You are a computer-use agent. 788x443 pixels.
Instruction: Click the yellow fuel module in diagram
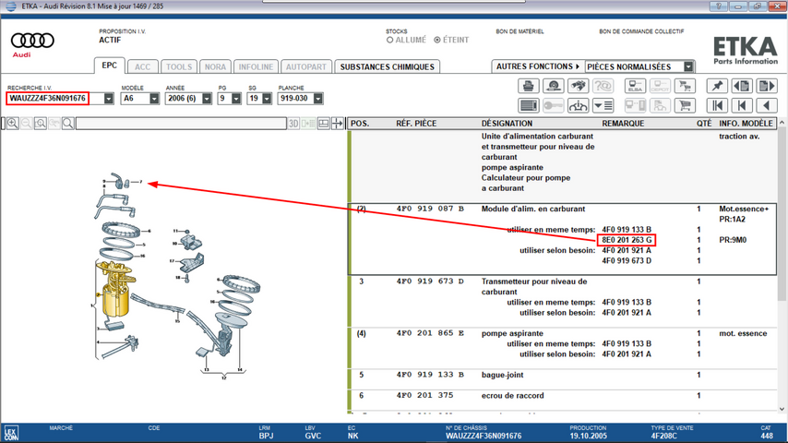pyautogui.click(x=115, y=289)
